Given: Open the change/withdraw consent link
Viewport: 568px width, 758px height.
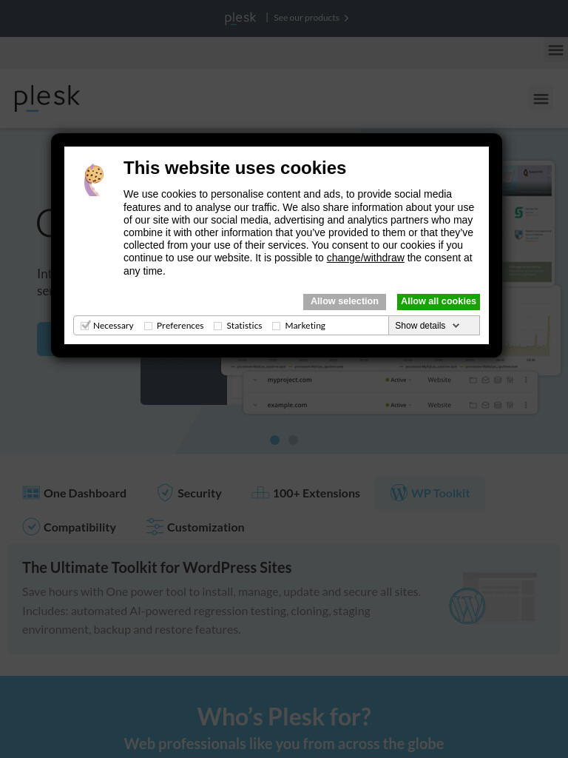Looking at the screenshot, I should point(365,258).
